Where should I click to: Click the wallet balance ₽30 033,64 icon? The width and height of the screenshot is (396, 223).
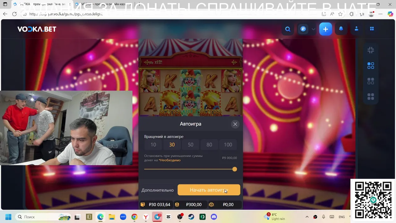point(143,205)
